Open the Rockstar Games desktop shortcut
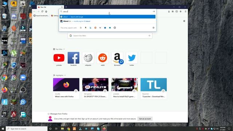The width and height of the screenshot is (233, 131). 14,4
